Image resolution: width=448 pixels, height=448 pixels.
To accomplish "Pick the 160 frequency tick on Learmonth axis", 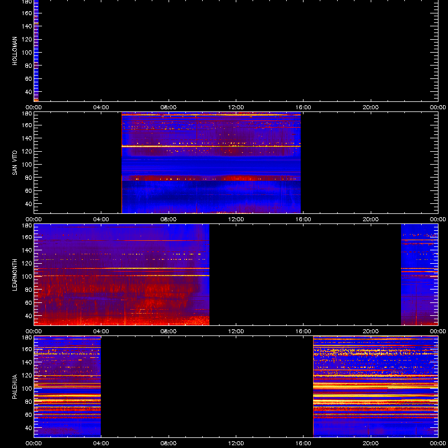I will pos(27,237).
